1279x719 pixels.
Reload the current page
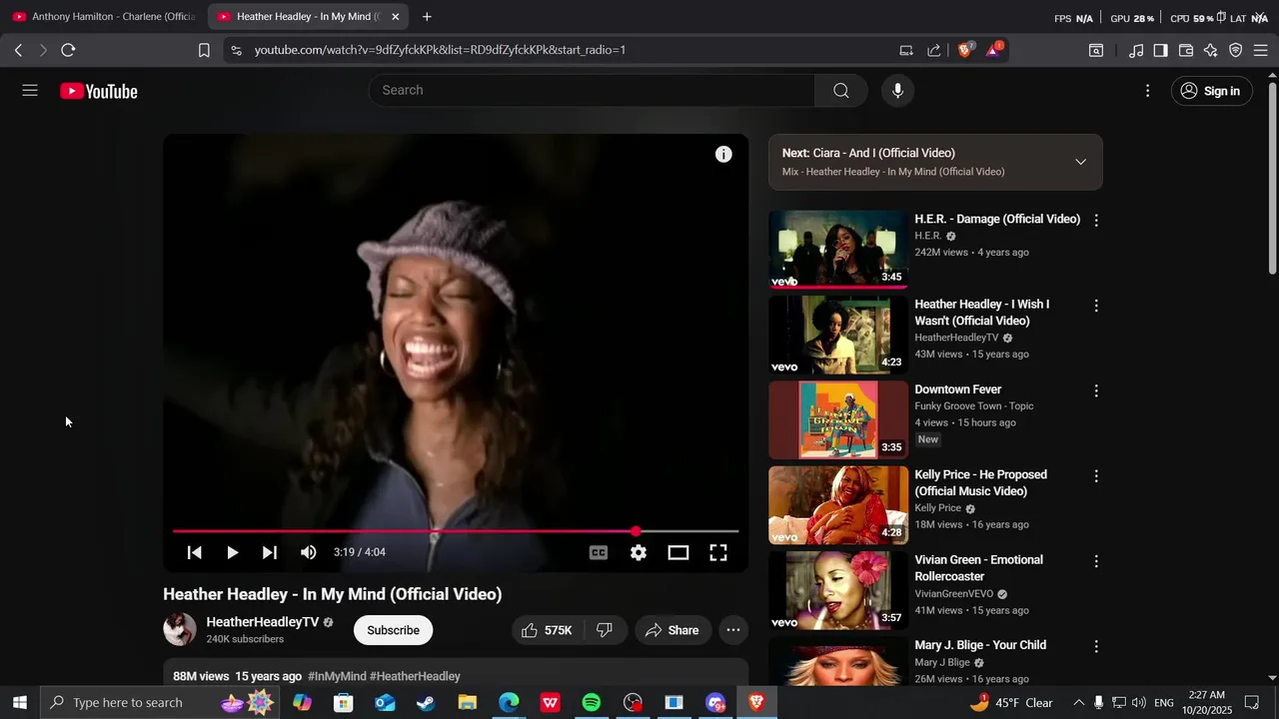pos(68,50)
